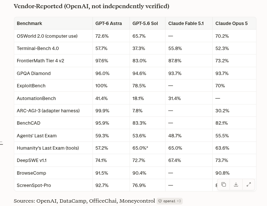Click the shield icon beside openai
267x206 pixels.
[160, 201]
